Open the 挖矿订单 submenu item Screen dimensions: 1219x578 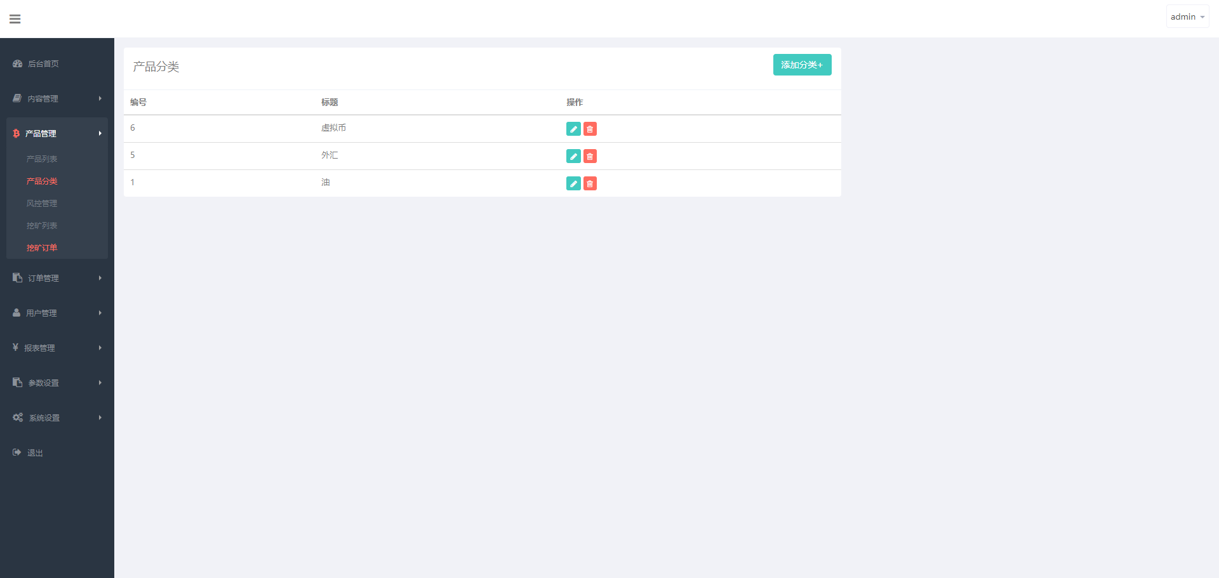coord(42,247)
